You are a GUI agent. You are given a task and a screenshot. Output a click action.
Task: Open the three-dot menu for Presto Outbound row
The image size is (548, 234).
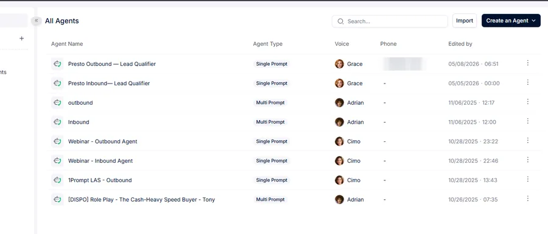click(528, 63)
